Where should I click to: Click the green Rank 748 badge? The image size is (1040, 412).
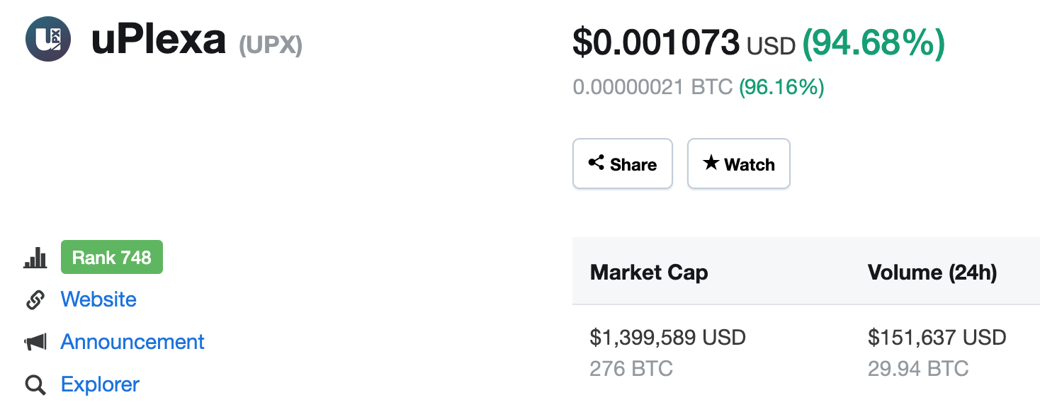click(x=112, y=257)
